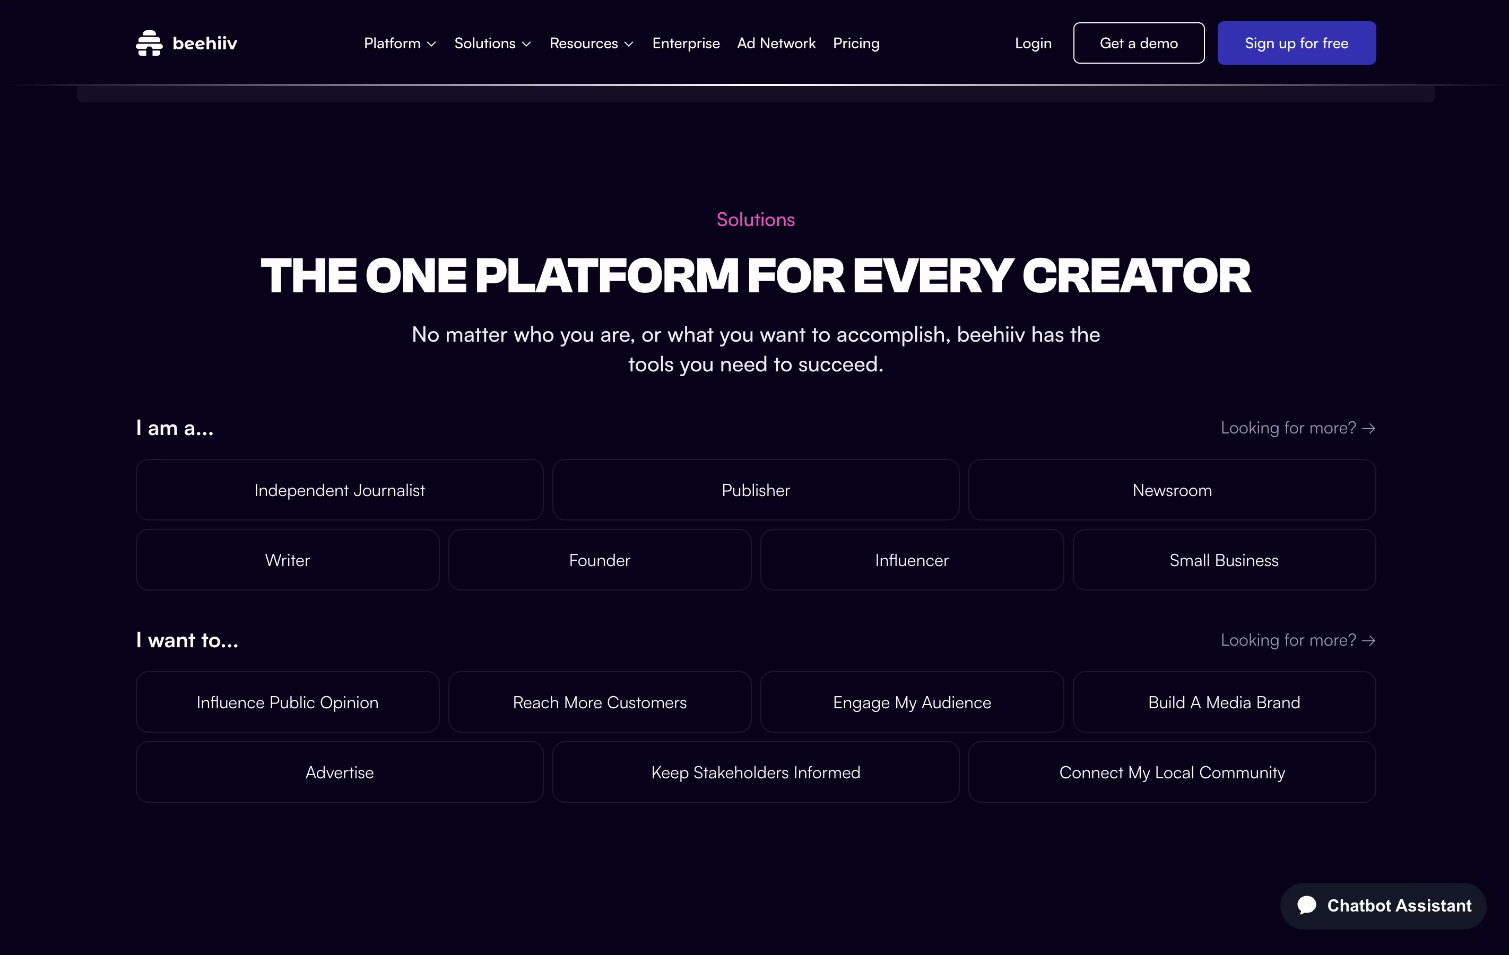Open the Resources dropdown chevron
Image resolution: width=1509 pixels, height=955 pixels.
tap(629, 44)
